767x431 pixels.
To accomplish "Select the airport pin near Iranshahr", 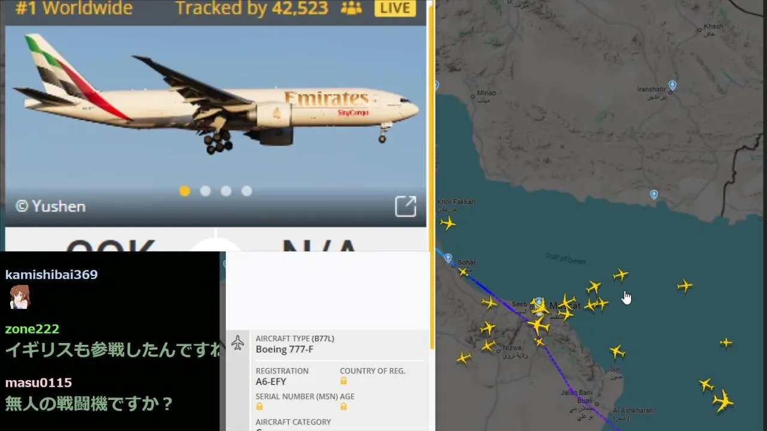I will coord(672,86).
